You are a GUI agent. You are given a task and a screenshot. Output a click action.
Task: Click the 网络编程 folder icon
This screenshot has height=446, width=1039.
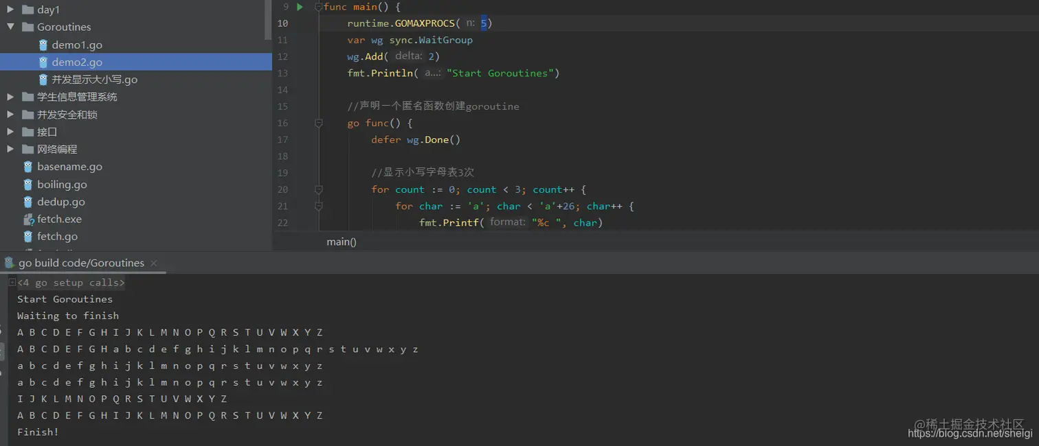(x=28, y=149)
